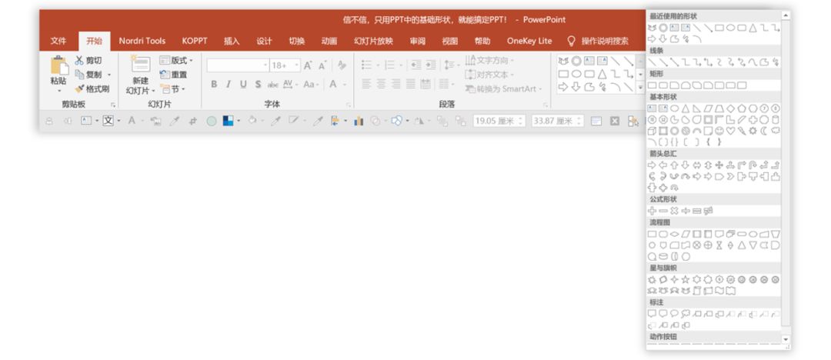
Task: Click the 33.87 厘米 width field
Action: point(558,121)
